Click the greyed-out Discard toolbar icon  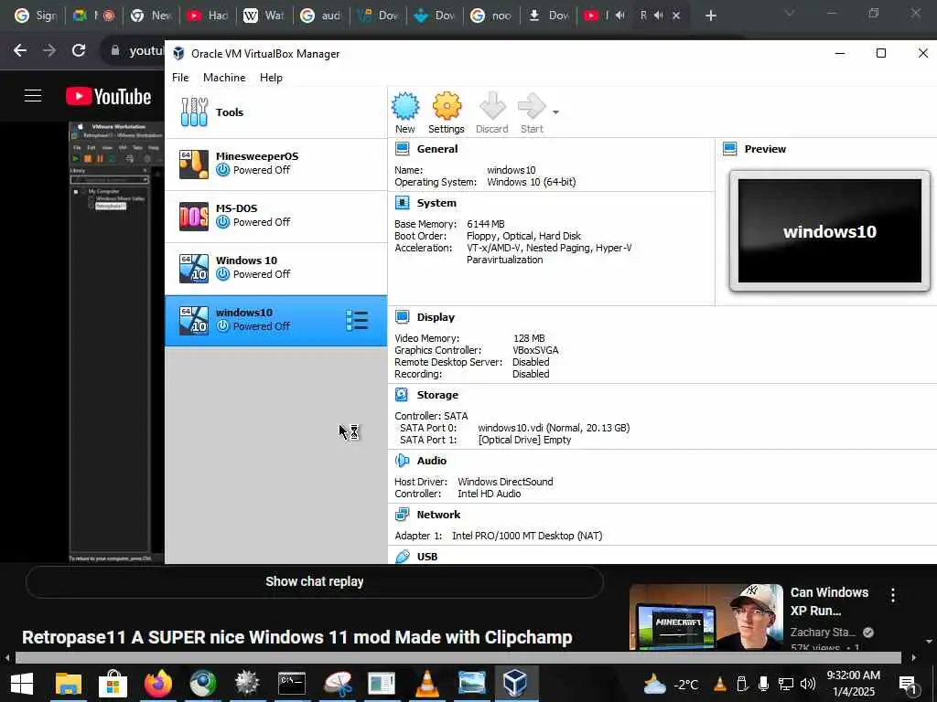pos(491,112)
